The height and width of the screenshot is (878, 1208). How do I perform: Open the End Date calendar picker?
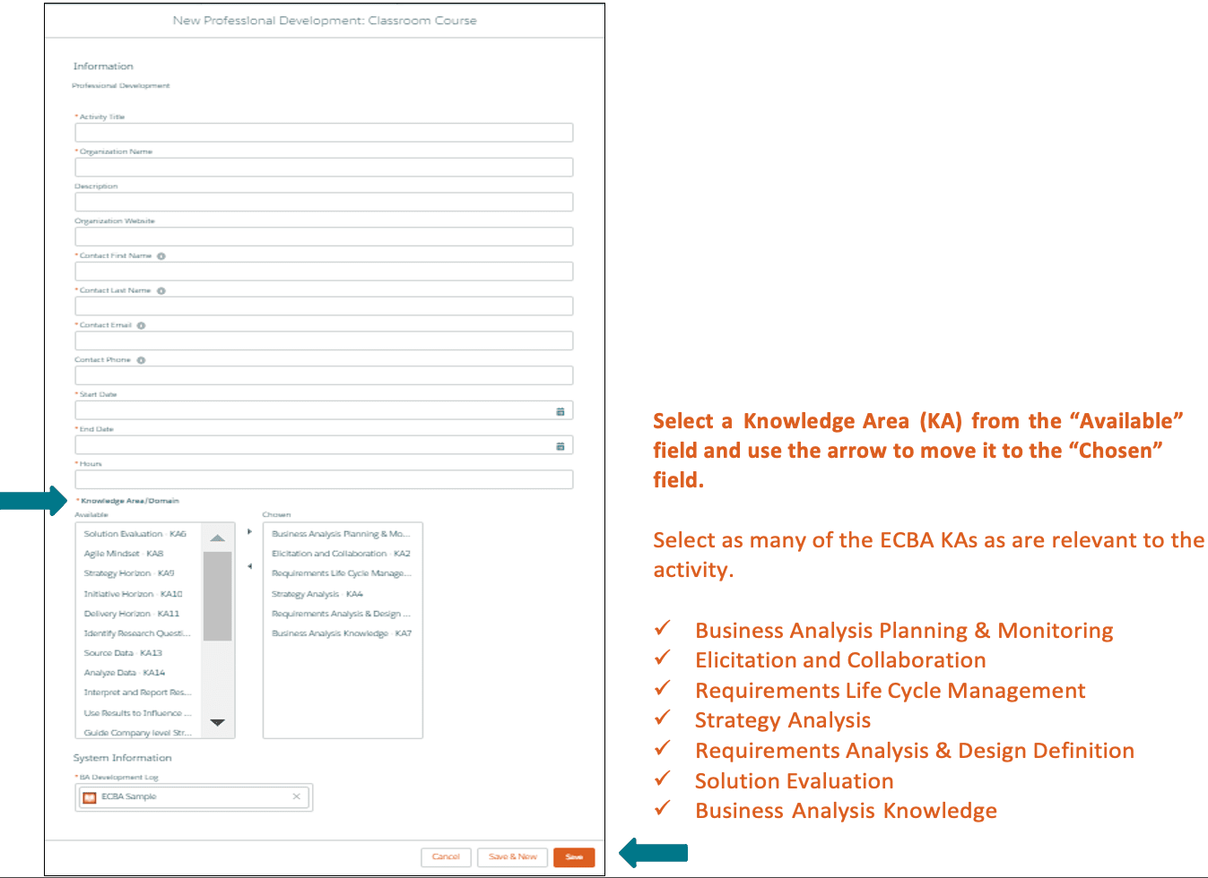point(561,446)
